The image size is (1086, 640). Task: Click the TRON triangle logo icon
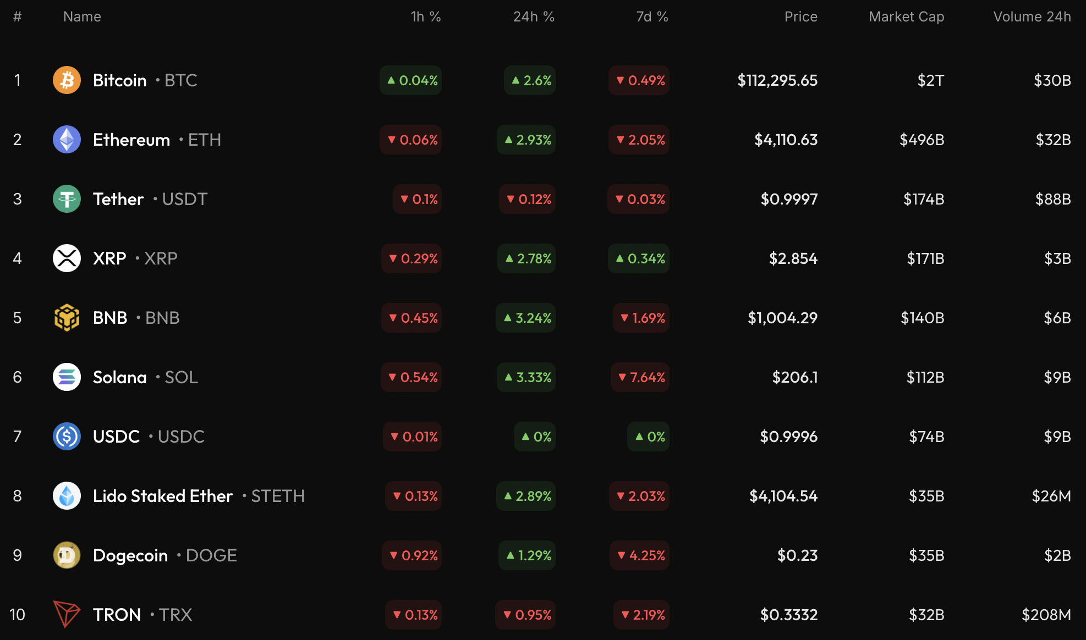67,614
